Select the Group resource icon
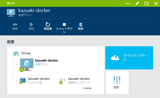The width and height of the screenshot is (160, 98). click(16, 54)
